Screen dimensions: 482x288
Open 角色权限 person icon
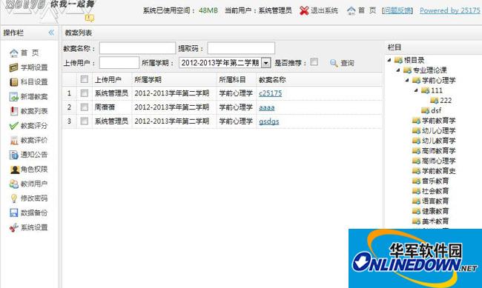coord(14,170)
